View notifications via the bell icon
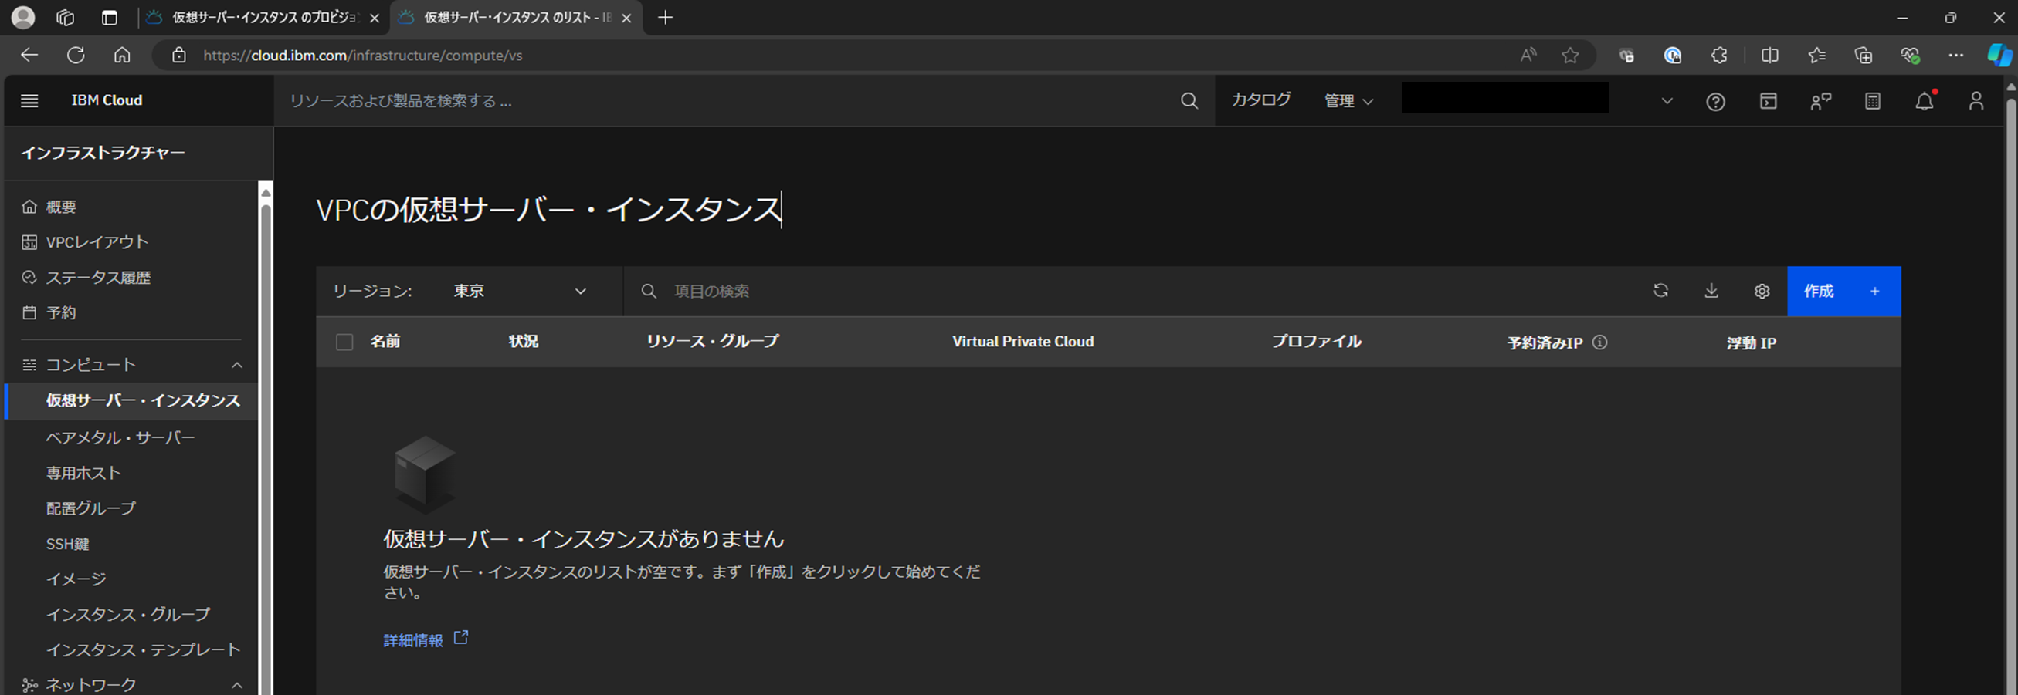 (x=1925, y=101)
